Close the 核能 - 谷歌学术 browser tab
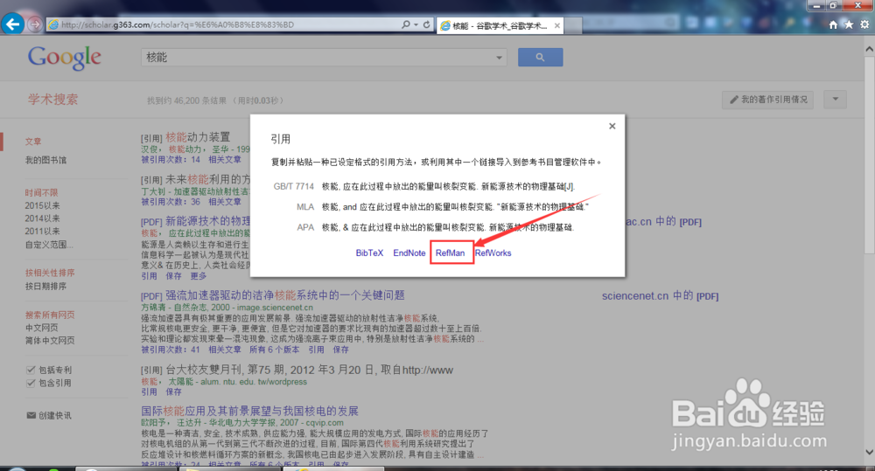The height and width of the screenshot is (471, 875). click(x=556, y=25)
